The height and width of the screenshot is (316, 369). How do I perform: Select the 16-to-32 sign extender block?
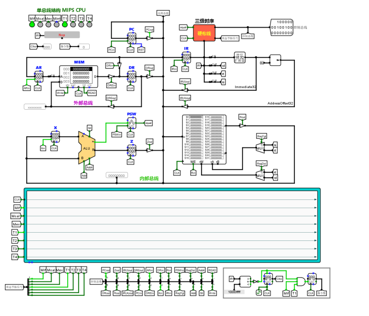tap(240, 58)
